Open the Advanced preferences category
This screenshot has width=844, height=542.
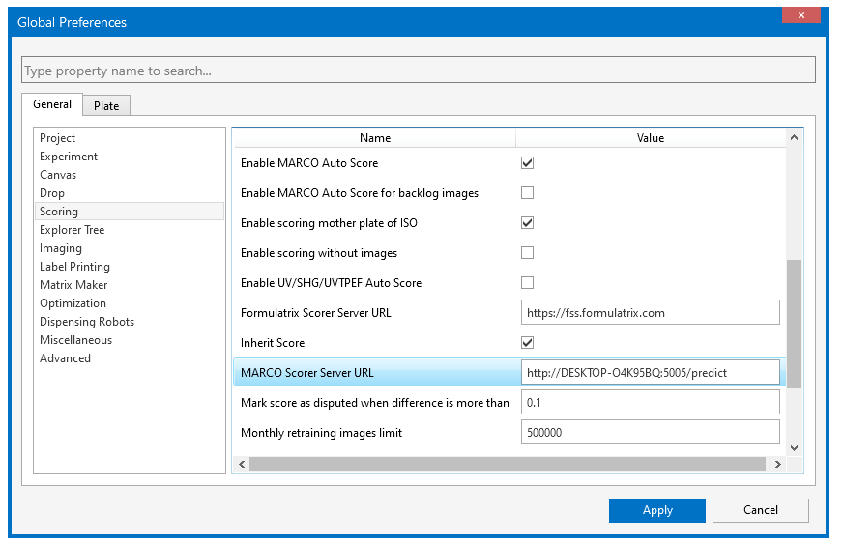pyautogui.click(x=65, y=358)
